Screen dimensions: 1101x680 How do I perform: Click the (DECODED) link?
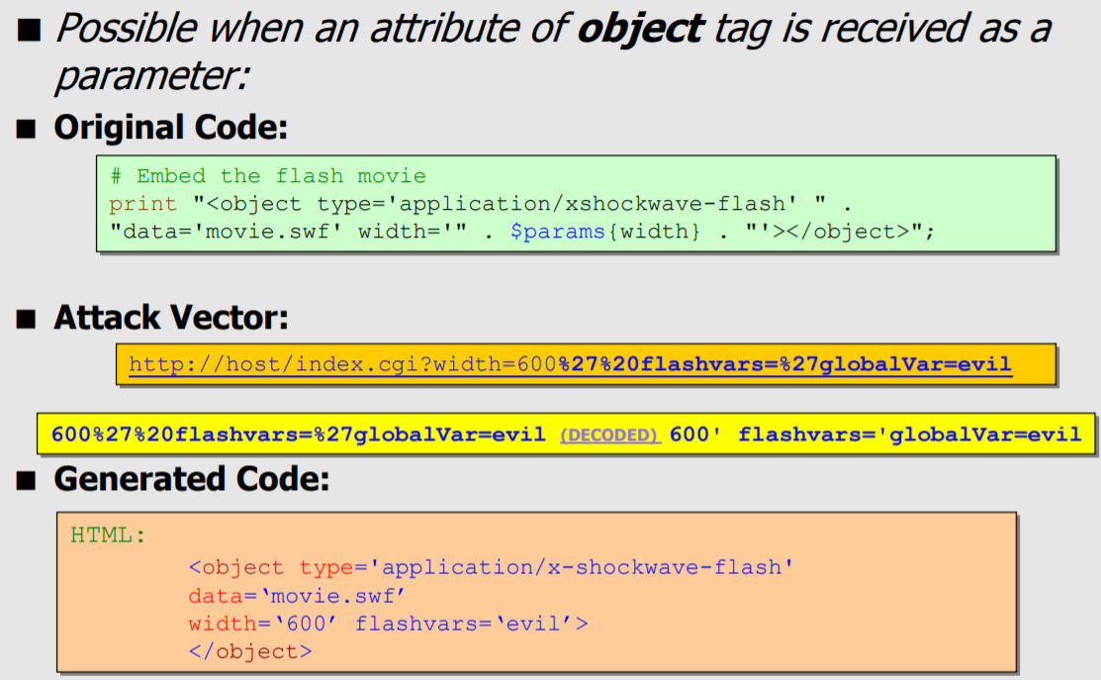point(609,436)
